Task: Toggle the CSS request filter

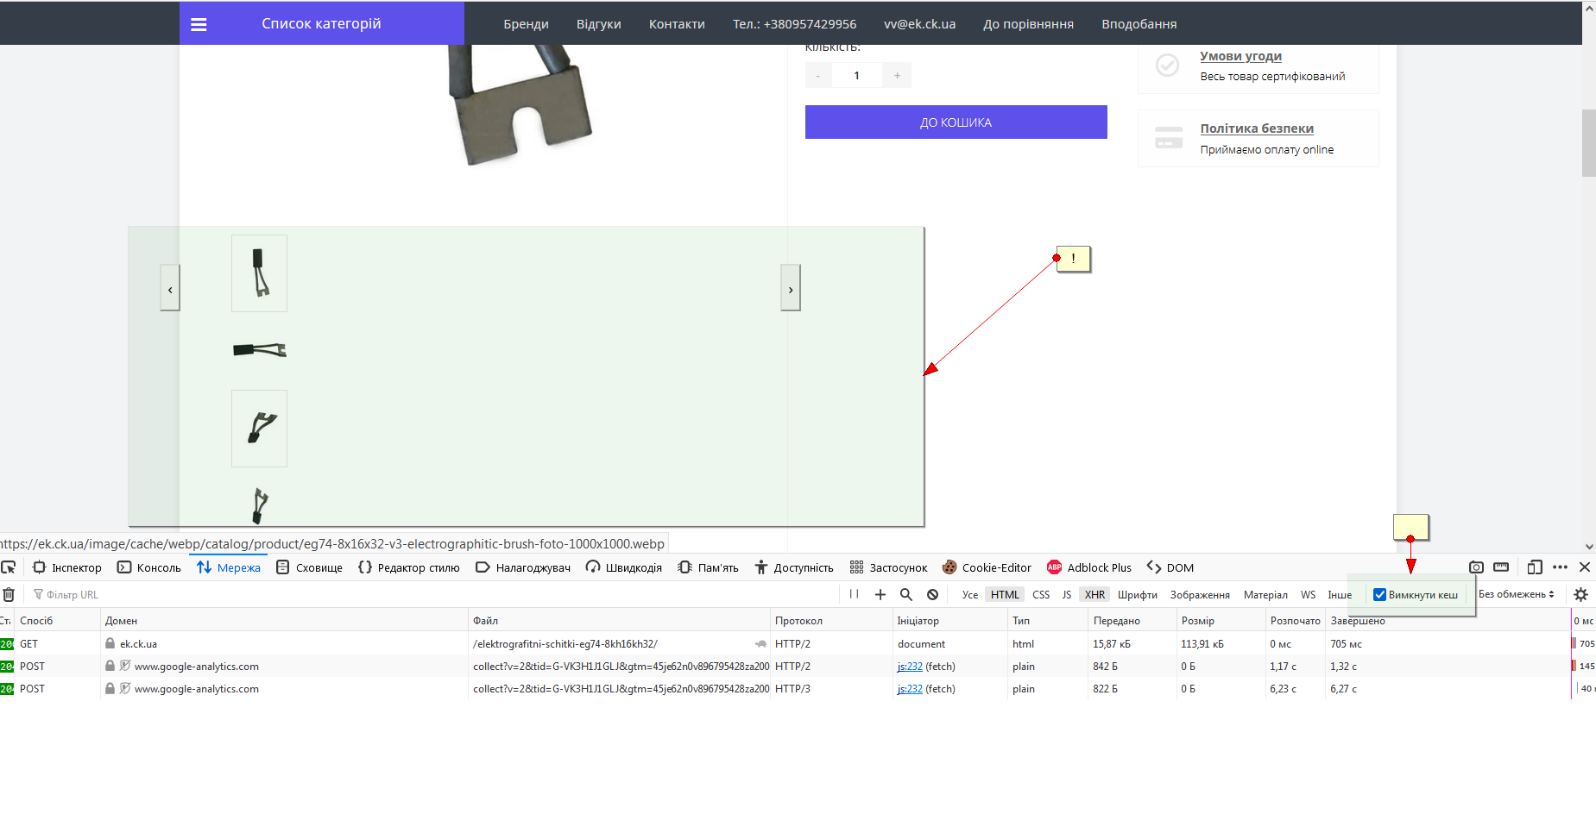Action: click(x=1041, y=595)
